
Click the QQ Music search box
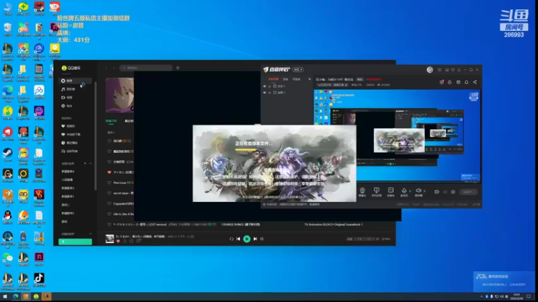tap(146, 68)
